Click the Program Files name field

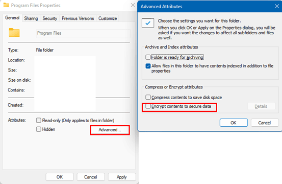tap(83, 33)
